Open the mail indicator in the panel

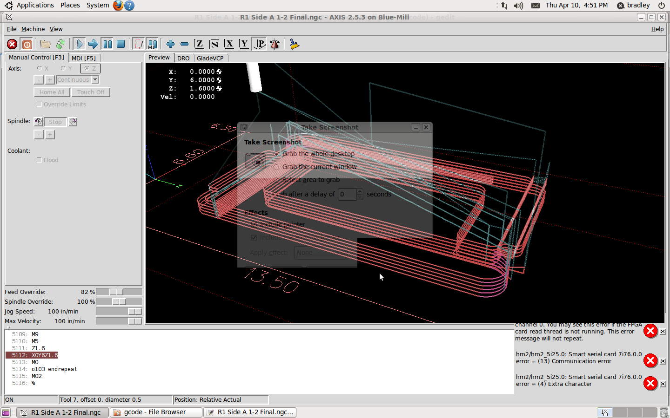(x=536, y=6)
